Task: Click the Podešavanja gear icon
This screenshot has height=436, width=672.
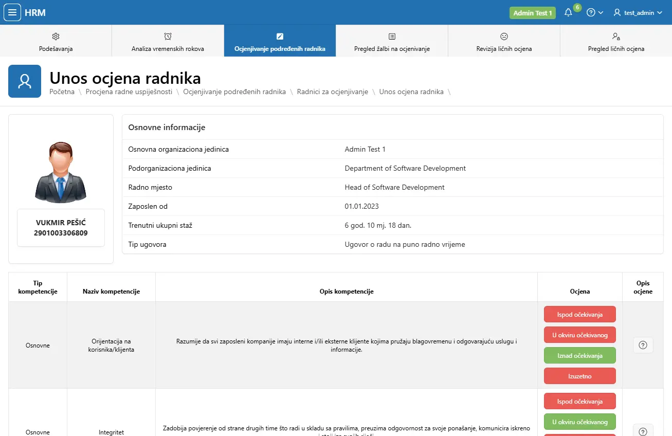Action: [x=56, y=36]
